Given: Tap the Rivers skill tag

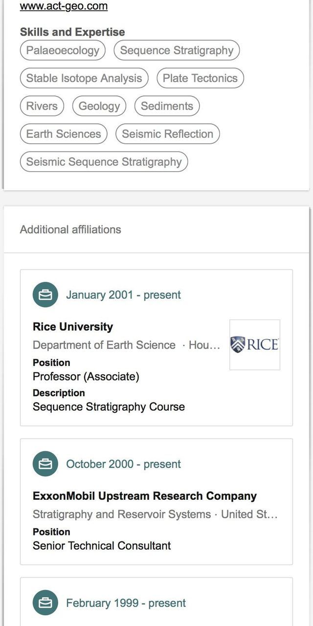Looking at the screenshot, I should click(x=42, y=106).
